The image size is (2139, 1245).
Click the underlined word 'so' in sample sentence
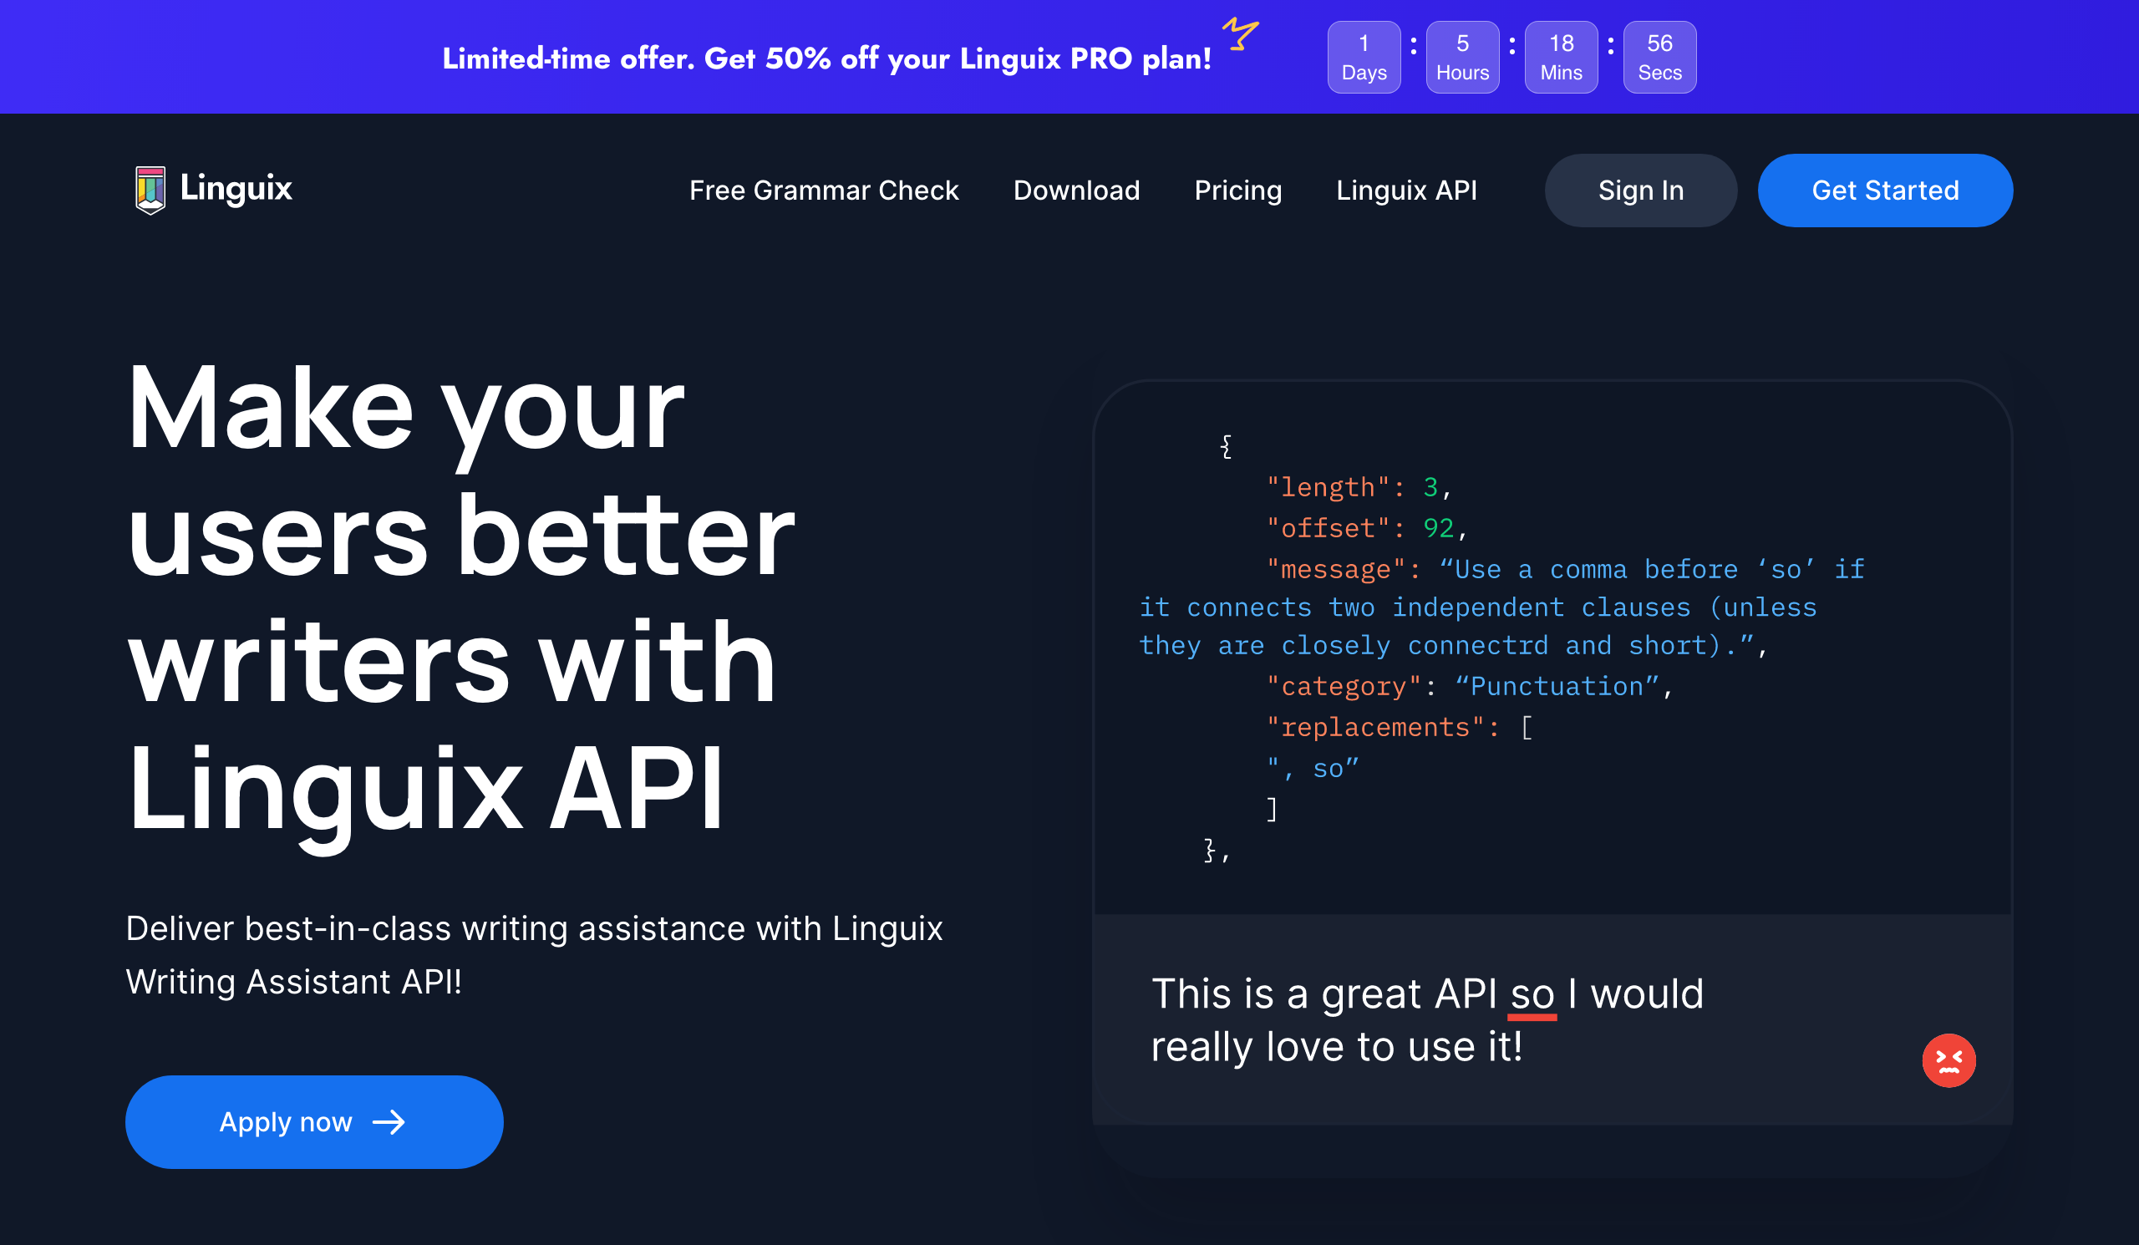coord(1532,995)
